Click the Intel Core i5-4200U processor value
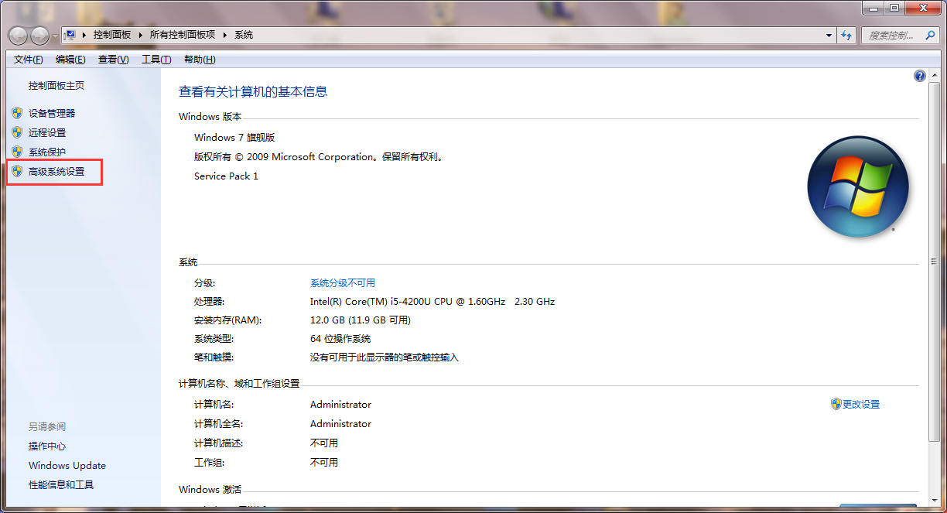 [x=432, y=302]
